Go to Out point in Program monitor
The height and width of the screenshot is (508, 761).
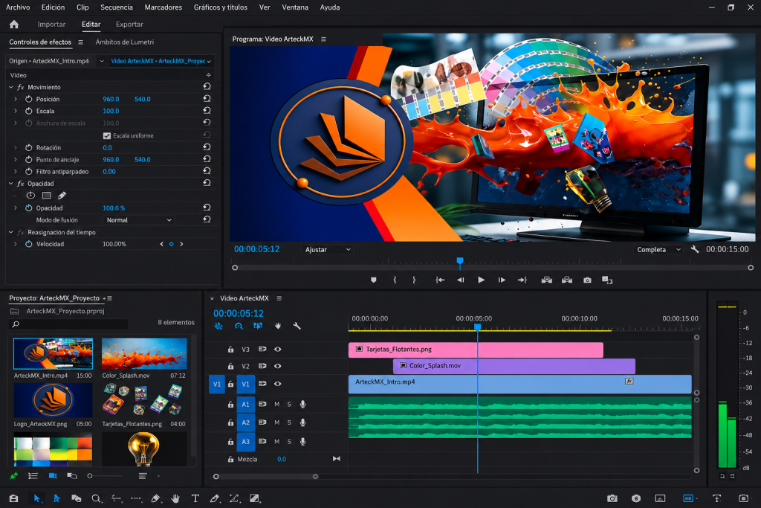pos(522,280)
